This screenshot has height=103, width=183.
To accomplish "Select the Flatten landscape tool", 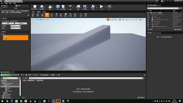I will (x=42, y=15).
